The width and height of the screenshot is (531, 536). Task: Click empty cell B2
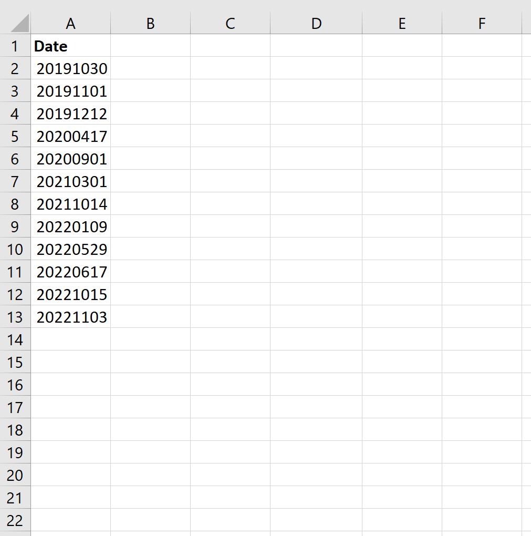[x=150, y=68]
